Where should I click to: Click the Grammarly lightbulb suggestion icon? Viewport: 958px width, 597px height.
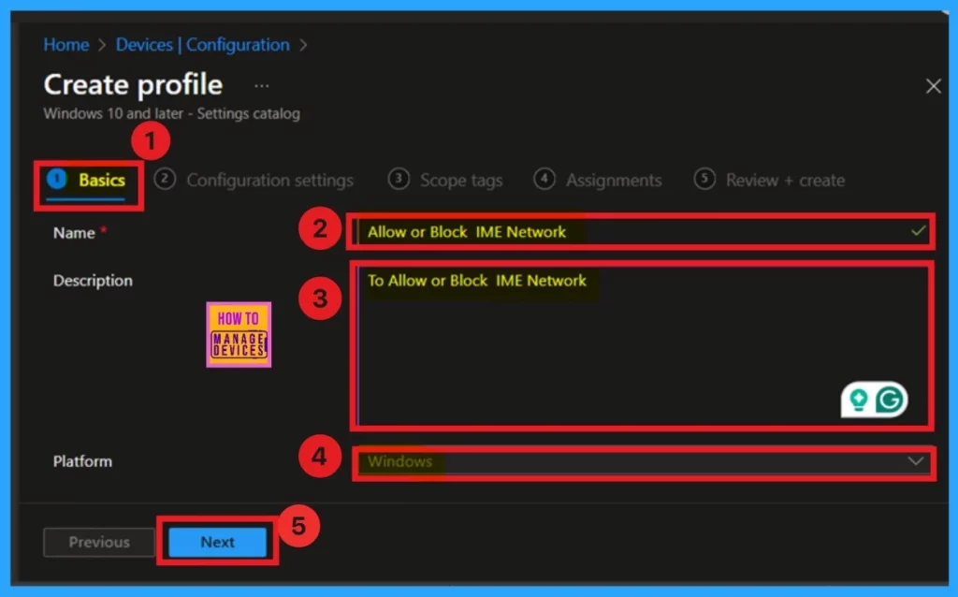click(x=859, y=400)
